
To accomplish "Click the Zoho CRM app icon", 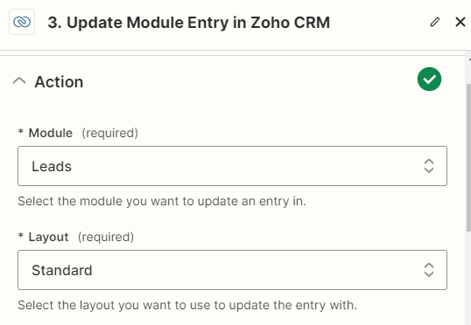I will pyautogui.click(x=22, y=22).
